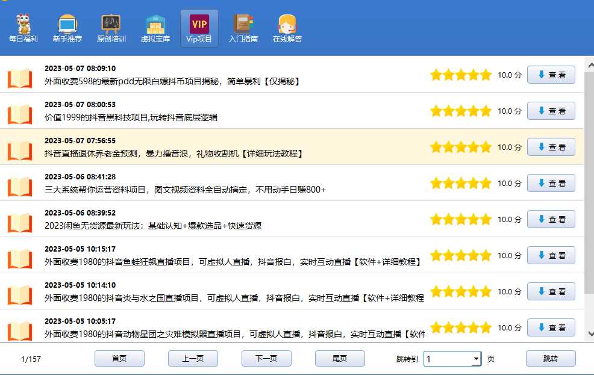
Task: Click book icon of 抖音黑科技项目 row
Action: [x=20, y=114]
